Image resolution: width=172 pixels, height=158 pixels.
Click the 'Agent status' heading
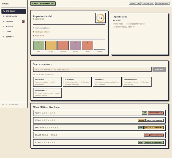point(120,17)
